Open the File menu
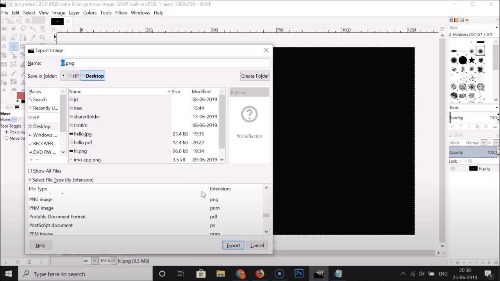 (5, 13)
